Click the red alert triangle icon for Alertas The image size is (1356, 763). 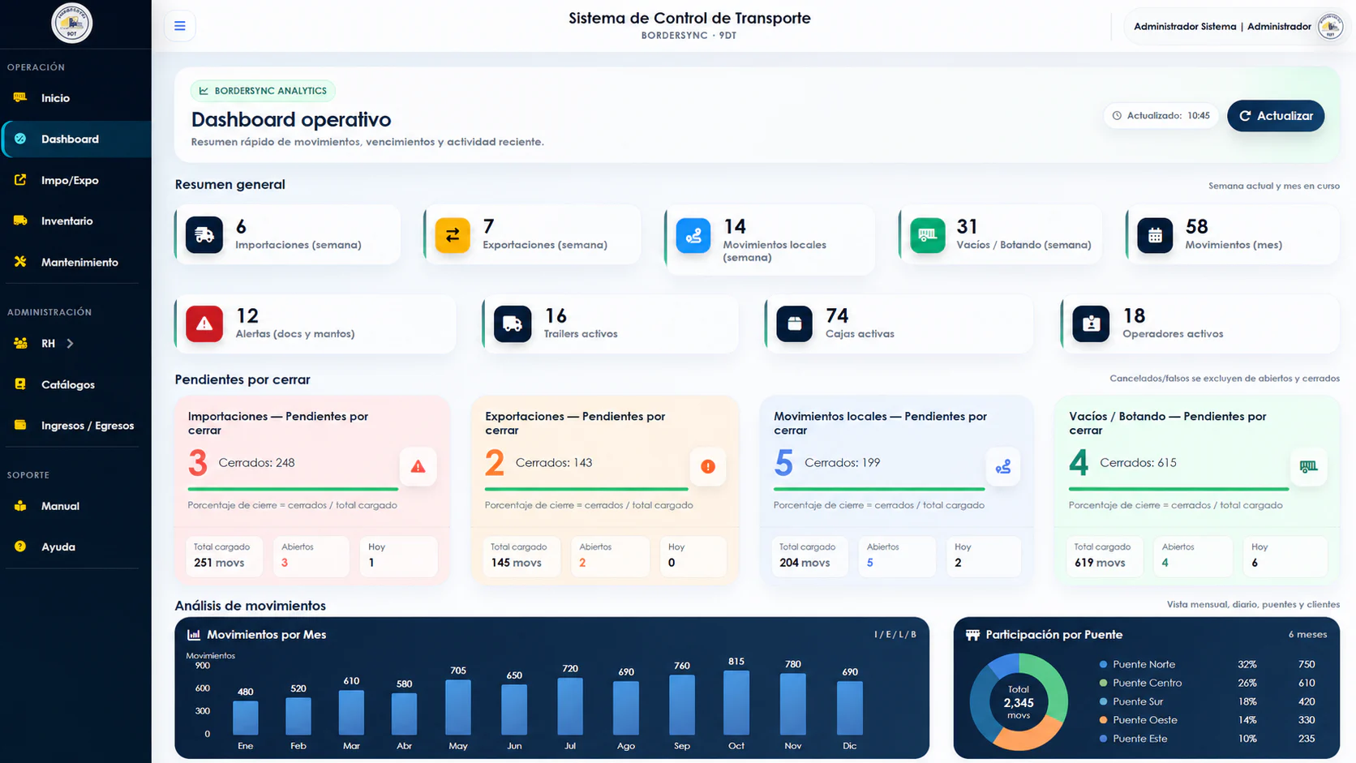point(204,324)
